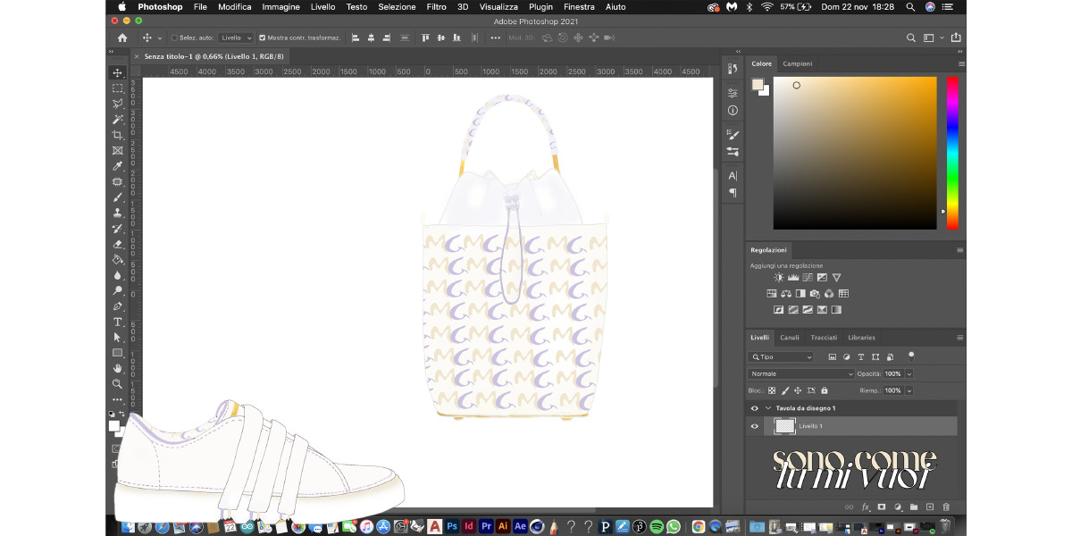Select the Crop tool
The width and height of the screenshot is (1072, 536).
click(x=117, y=135)
